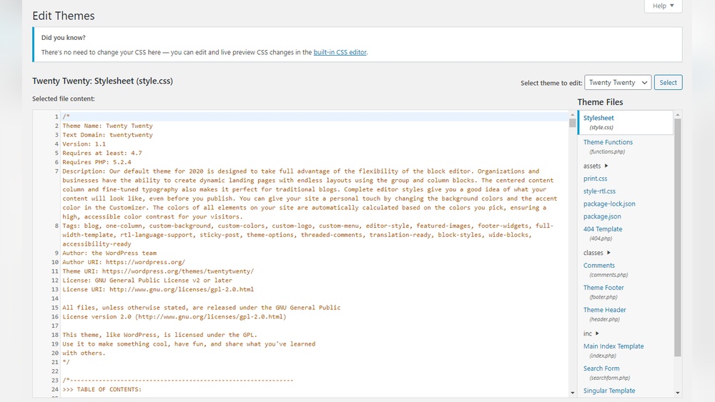The height and width of the screenshot is (402, 715).
Task: Expand the inc folder
Action: tap(591, 333)
